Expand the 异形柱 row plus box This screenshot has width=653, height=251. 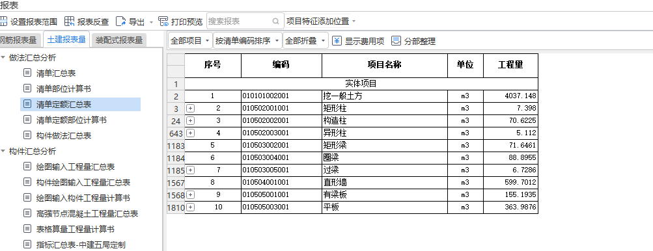tap(190, 133)
